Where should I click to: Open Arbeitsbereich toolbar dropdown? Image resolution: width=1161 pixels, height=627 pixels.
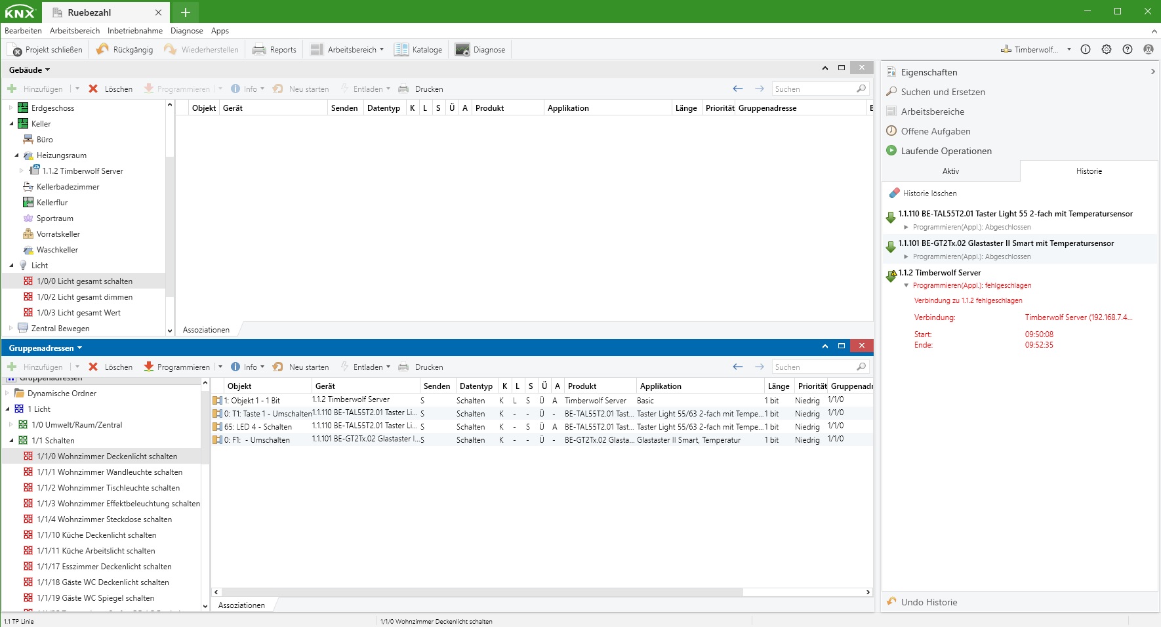click(x=382, y=49)
